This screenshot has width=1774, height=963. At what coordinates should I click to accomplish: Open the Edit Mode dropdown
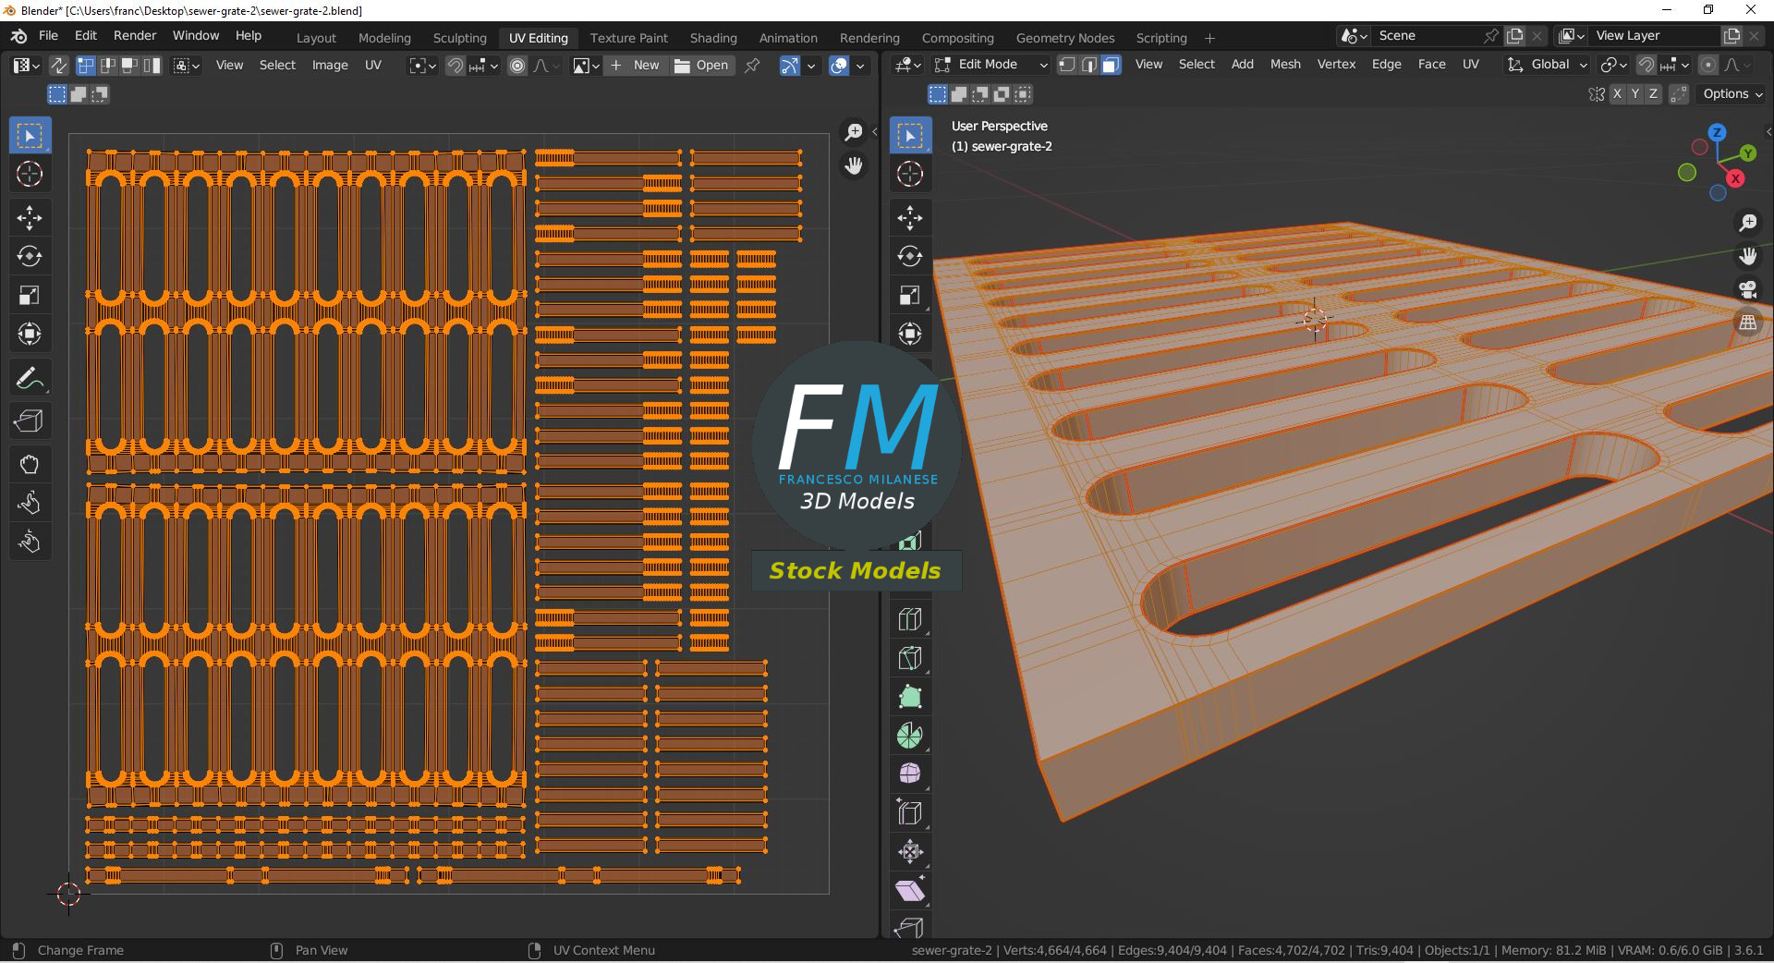pos(990,65)
